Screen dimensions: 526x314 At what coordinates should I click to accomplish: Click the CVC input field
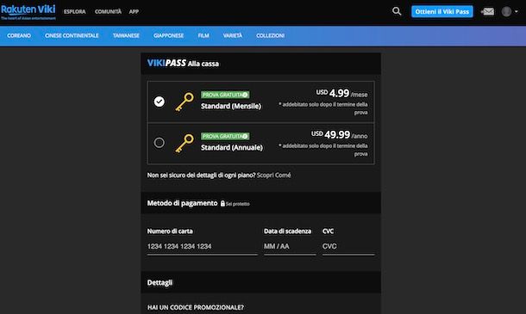[x=348, y=247]
